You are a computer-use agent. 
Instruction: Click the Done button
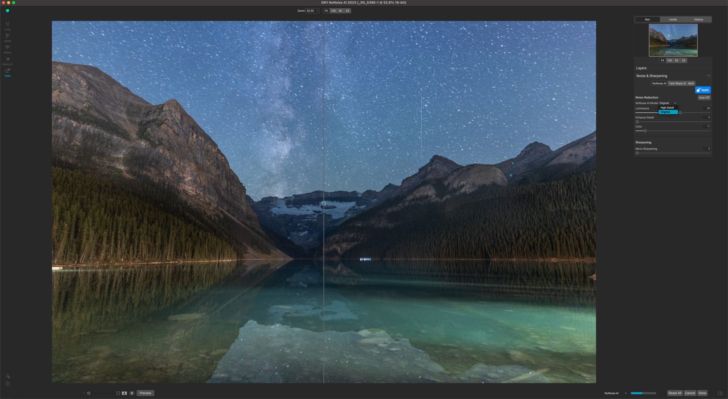click(x=702, y=393)
